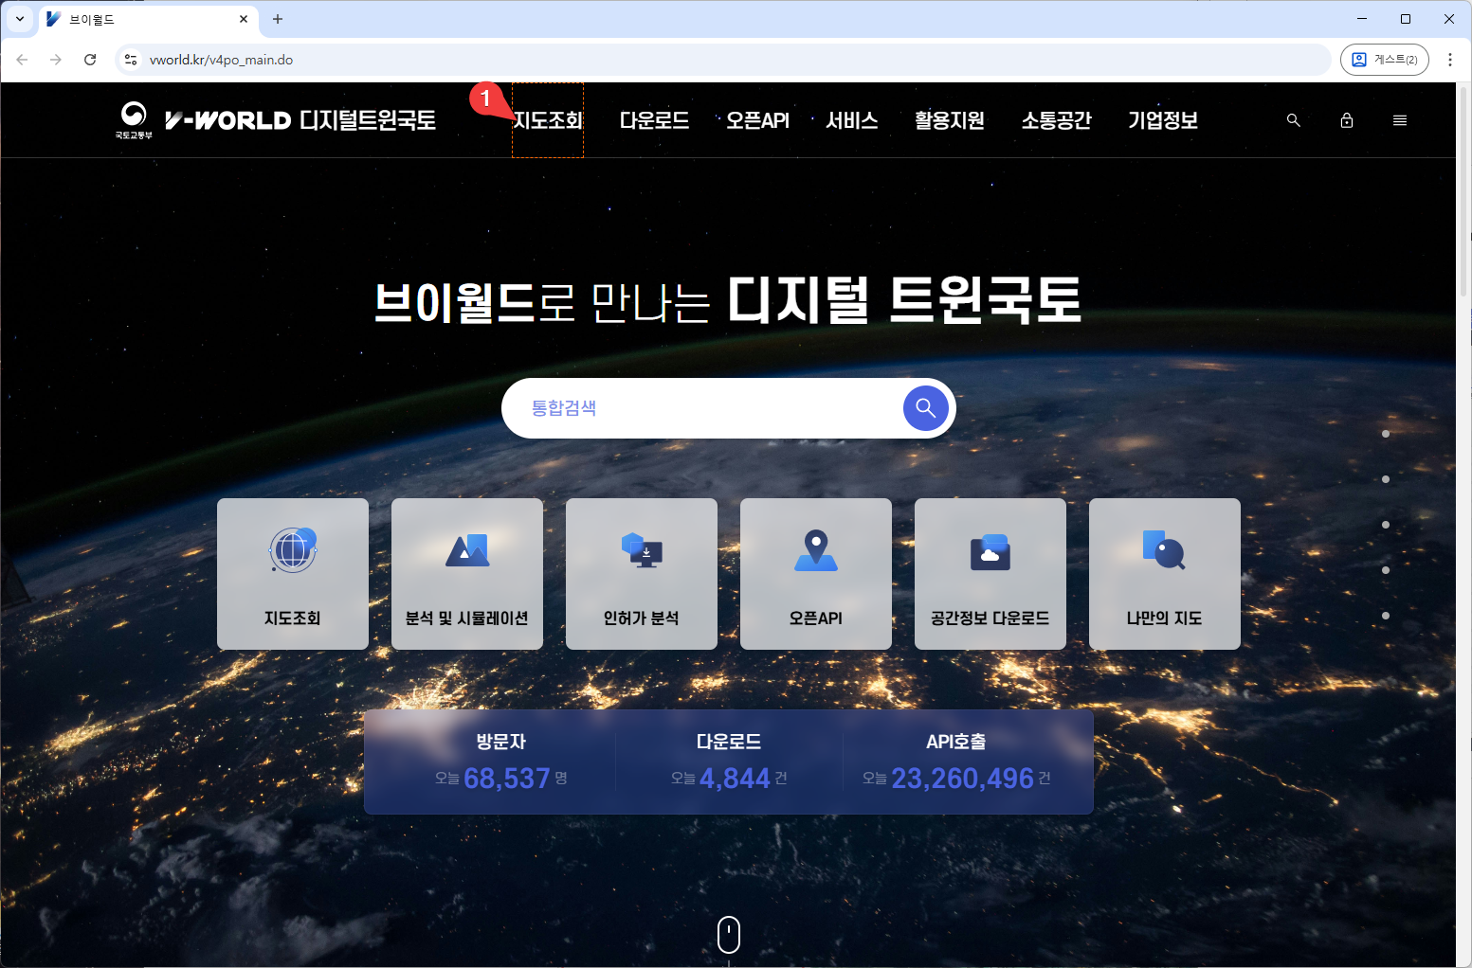Click the 지도조회 globe icon tile
The image size is (1472, 968).
(292, 574)
